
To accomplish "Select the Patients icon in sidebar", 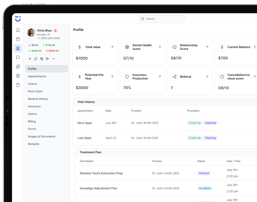I will click(x=18, y=48).
